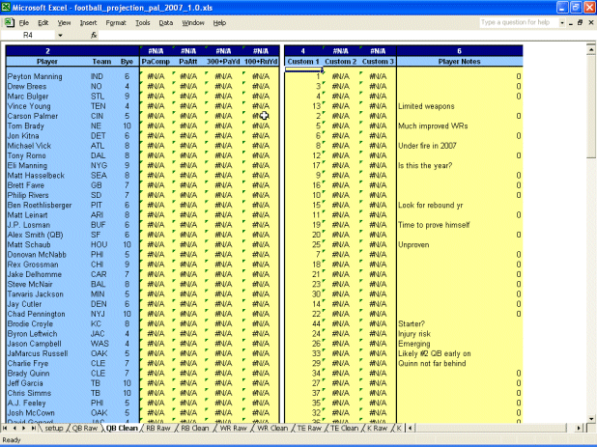
Task: Go to first sheet tab navigation arrow
Action: click(x=5, y=428)
